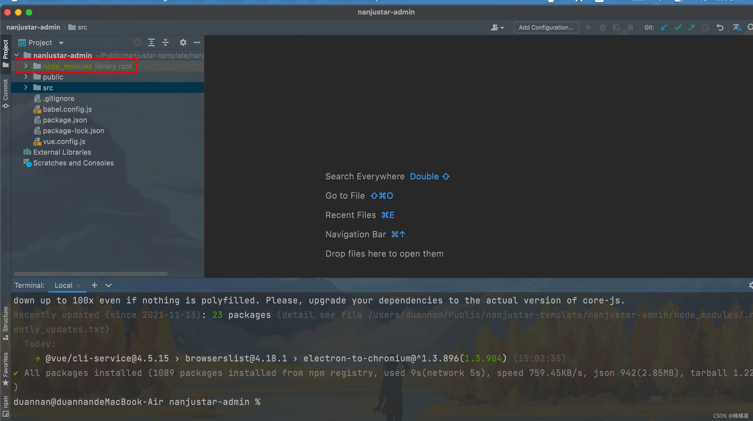Click the Git checkmark status icon

tap(678, 27)
